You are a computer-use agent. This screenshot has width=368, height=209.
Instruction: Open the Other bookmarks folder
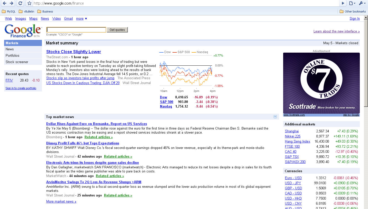tap(353, 11)
